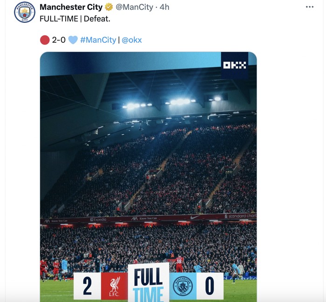Click the Liverpool LFC crest
This screenshot has width=326, height=302.
[x=115, y=286]
